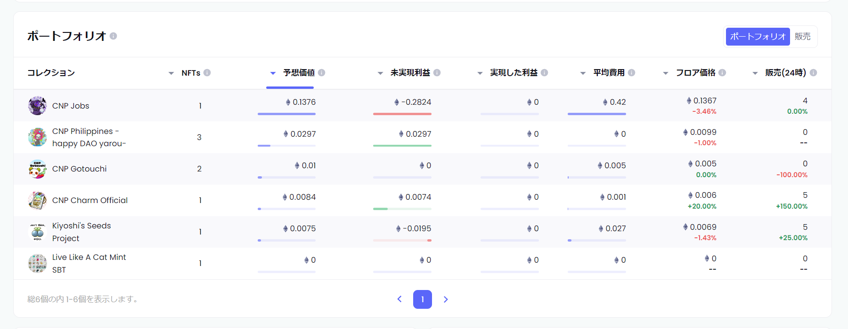Select page 1 in pagination
The image size is (848, 329).
point(423,299)
